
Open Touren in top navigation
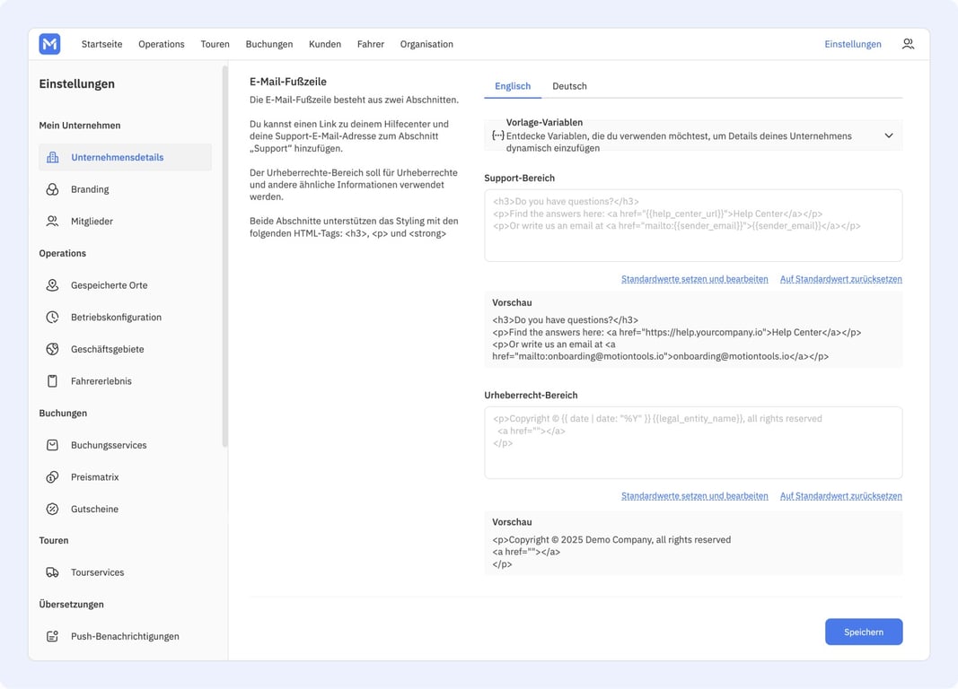(215, 44)
